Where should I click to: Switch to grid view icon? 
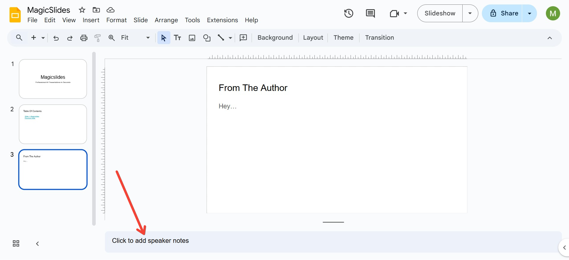(16, 243)
